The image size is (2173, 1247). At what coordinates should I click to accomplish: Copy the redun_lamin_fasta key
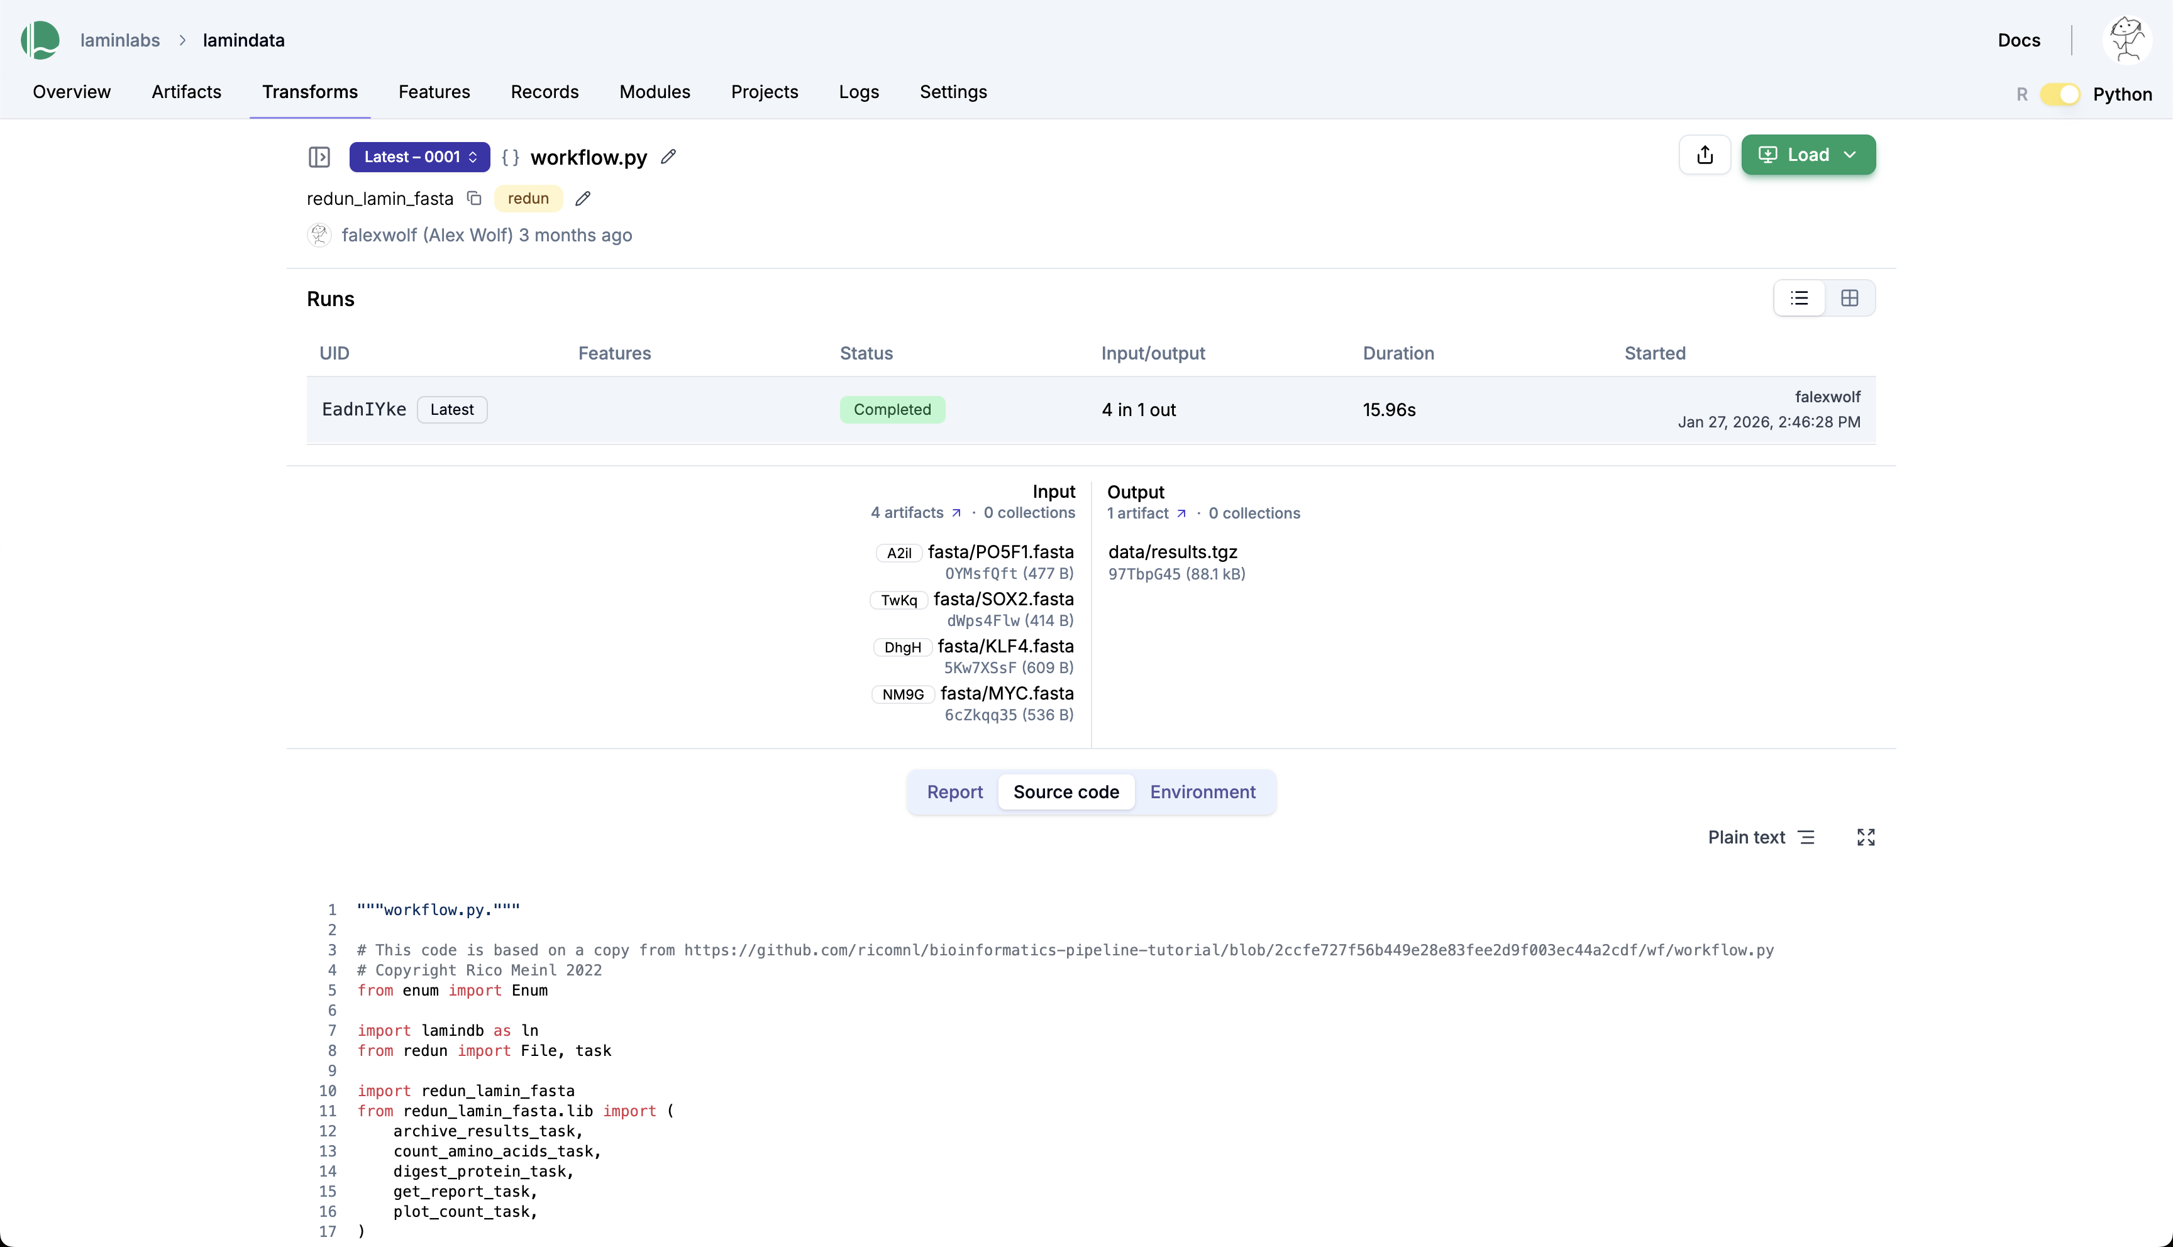(x=473, y=199)
